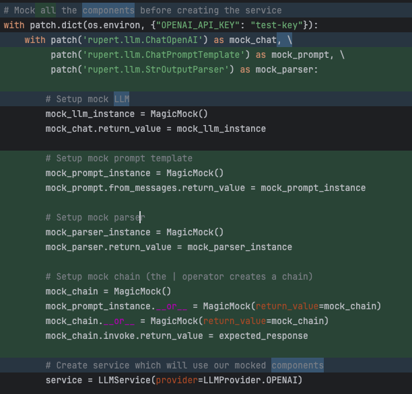Click the mock_chat alias name
Screen dimensions: 412x394
click(252, 40)
